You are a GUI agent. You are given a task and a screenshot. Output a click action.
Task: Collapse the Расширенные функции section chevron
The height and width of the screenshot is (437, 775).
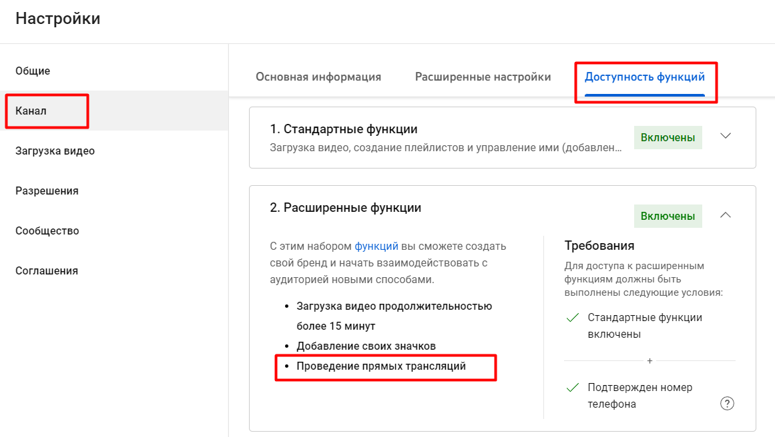click(x=726, y=215)
